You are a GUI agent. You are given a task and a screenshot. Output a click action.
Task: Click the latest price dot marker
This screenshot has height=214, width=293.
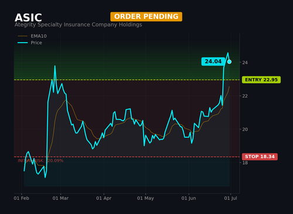point(229,62)
